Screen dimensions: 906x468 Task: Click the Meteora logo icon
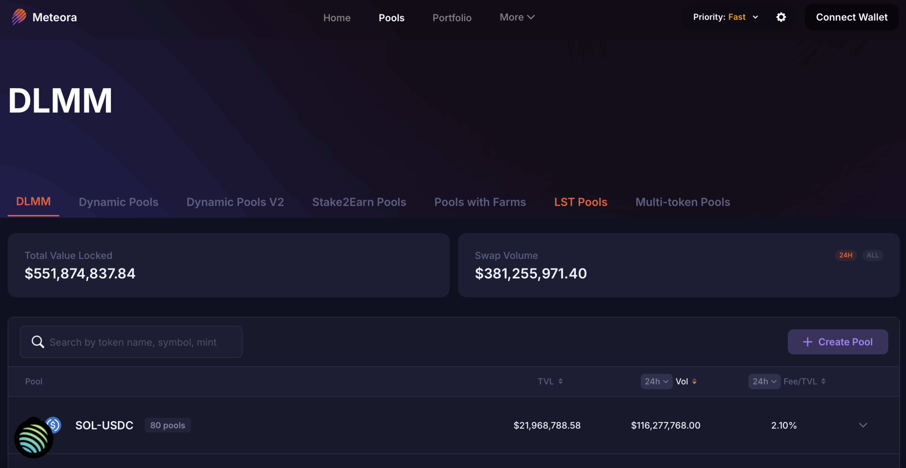pos(19,17)
